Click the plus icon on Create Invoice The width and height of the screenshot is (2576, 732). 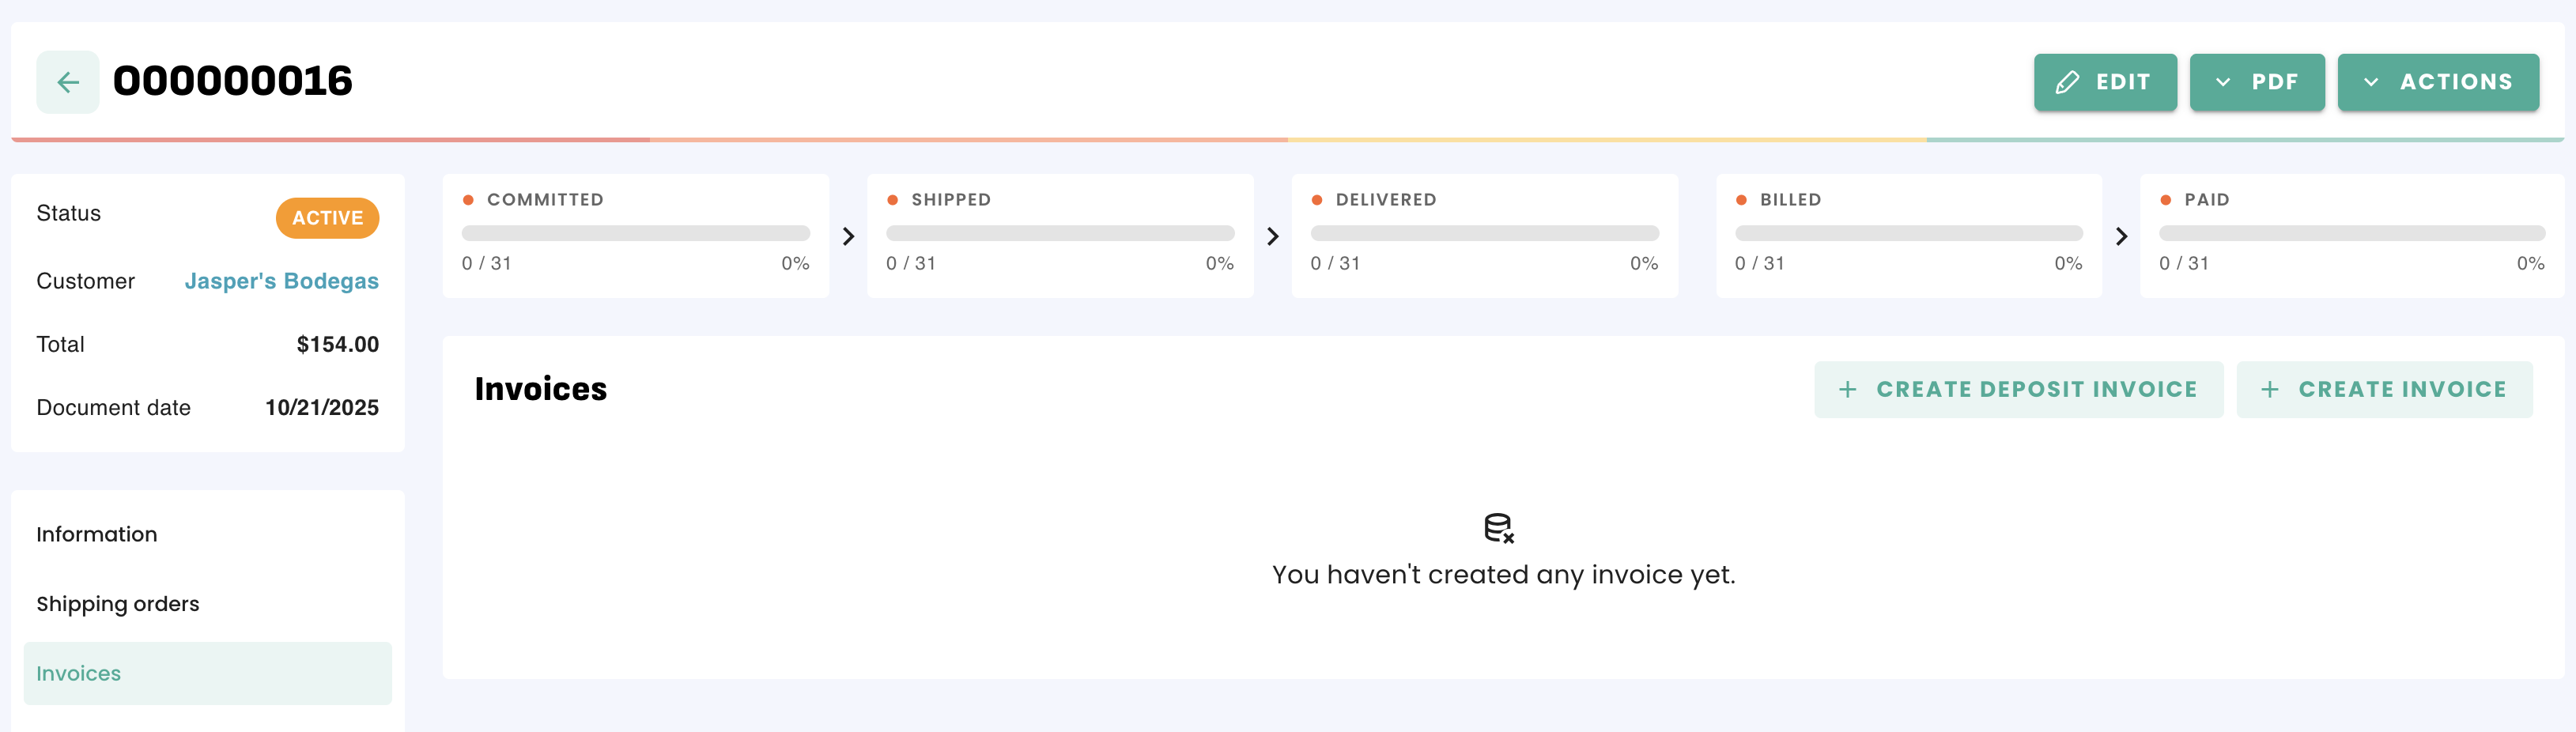(2270, 390)
